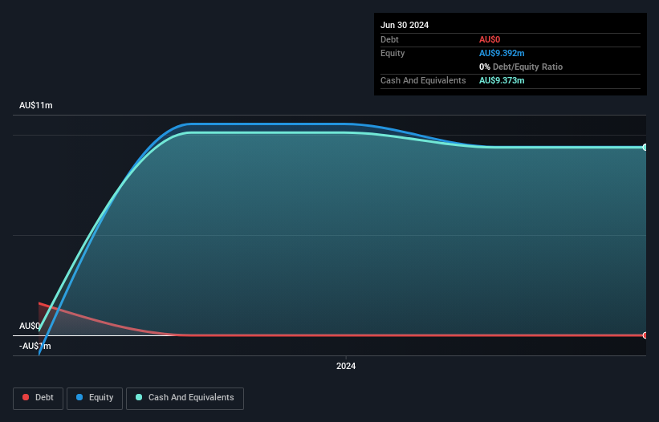Image resolution: width=659 pixels, height=422 pixels.
Task: Click the red Debt value AU$0 in tooltip
Action: click(x=490, y=39)
